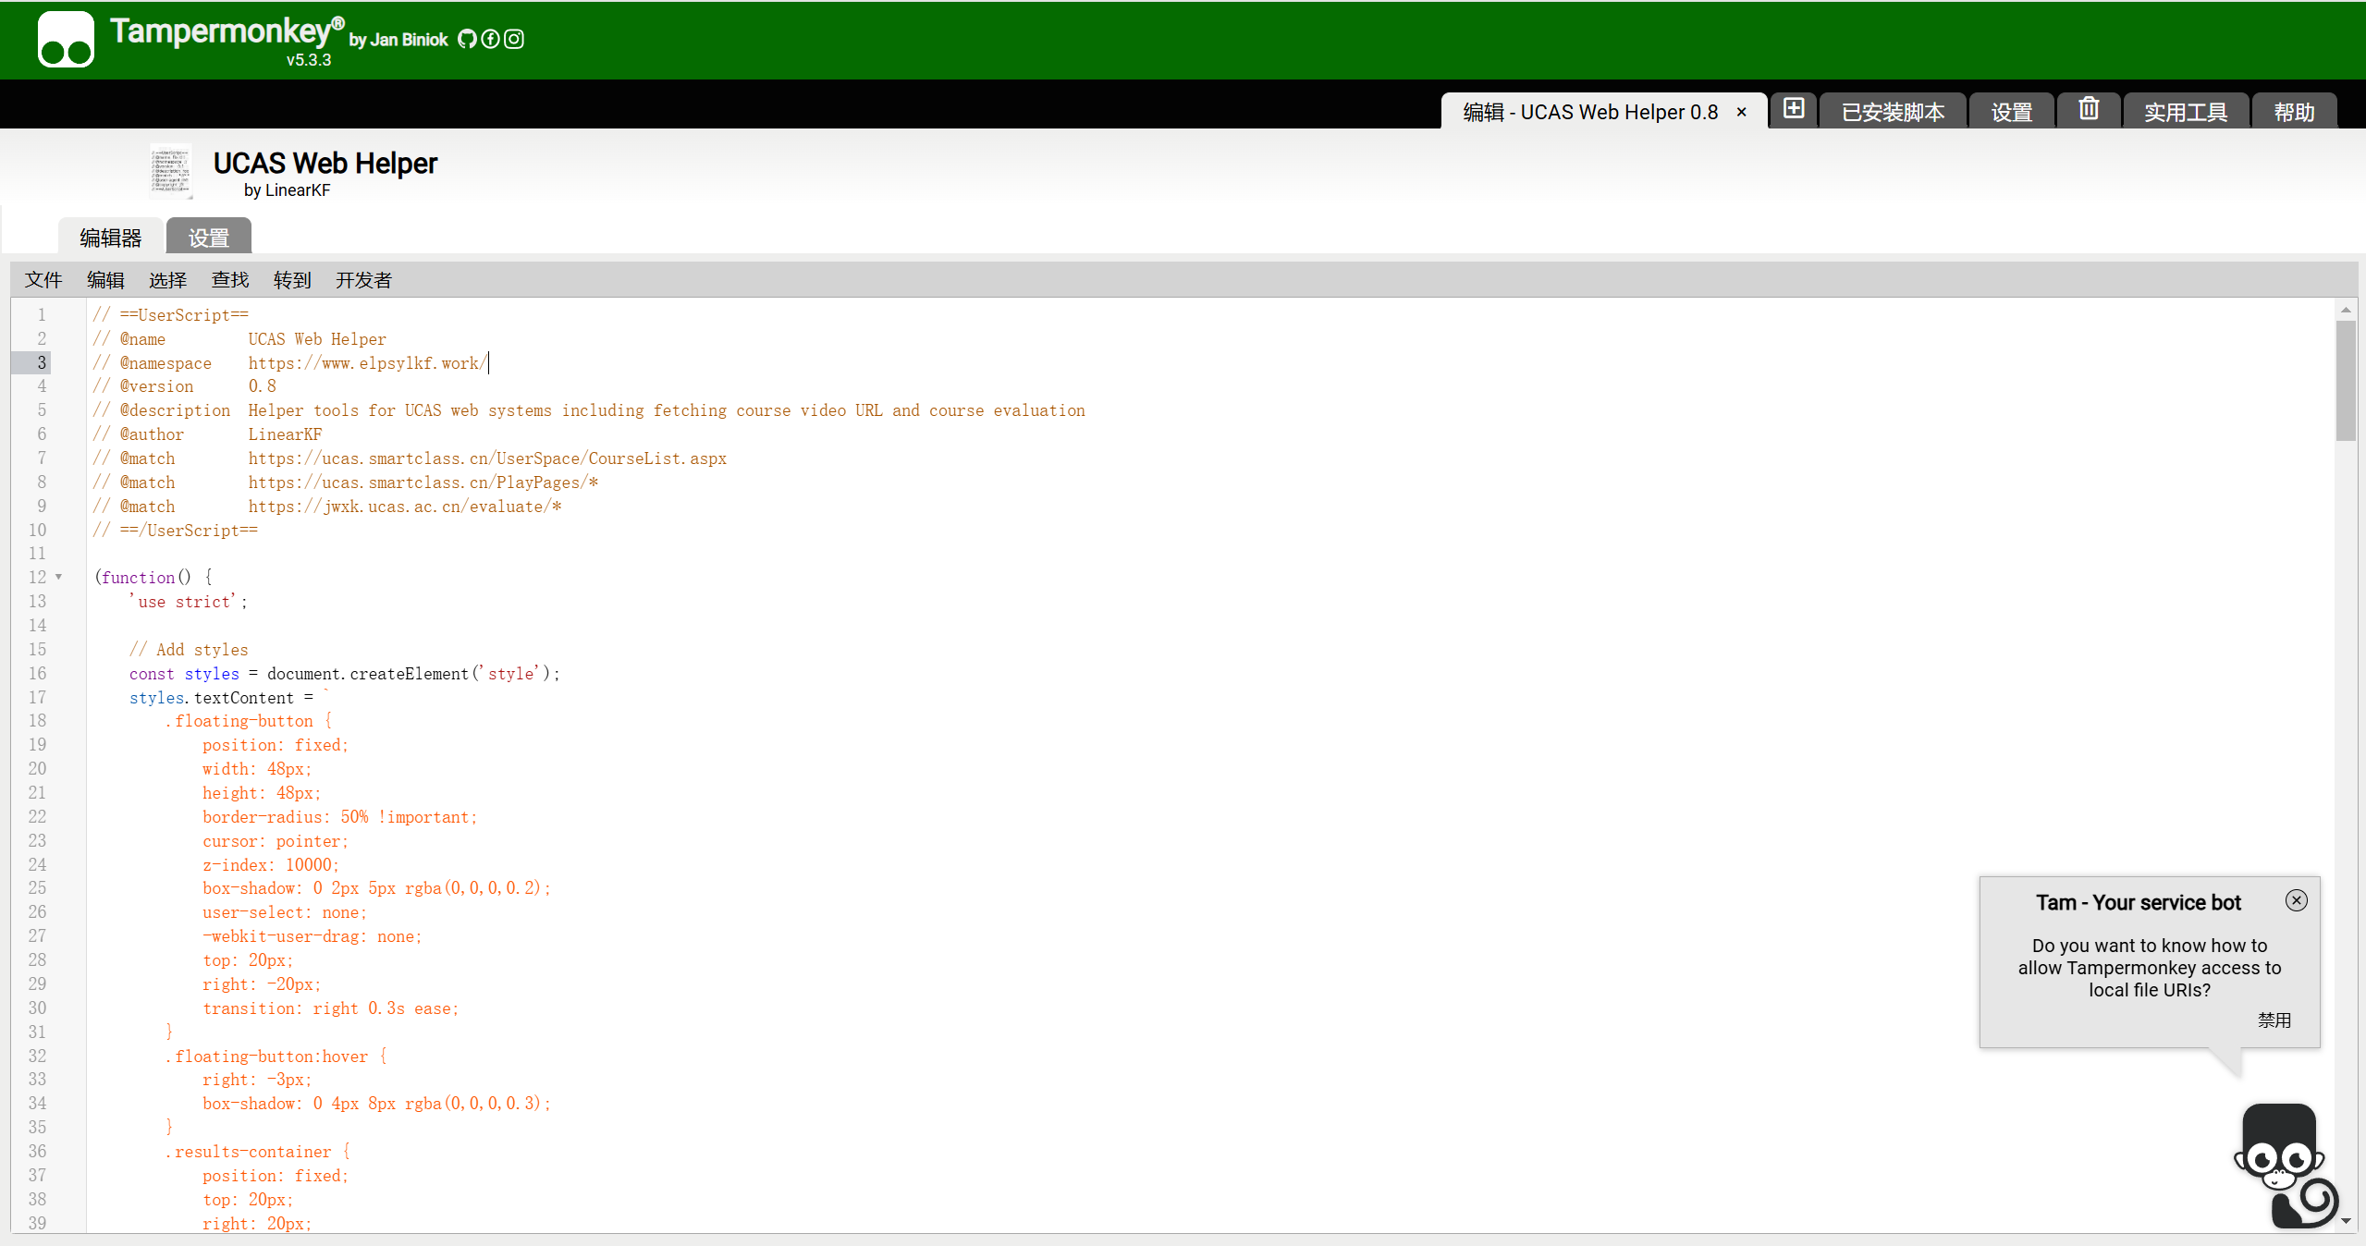The width and height of the screenshot is (2366, 1246).
Task: Open the 文件 menu
Action: click(x=43, y=280)
